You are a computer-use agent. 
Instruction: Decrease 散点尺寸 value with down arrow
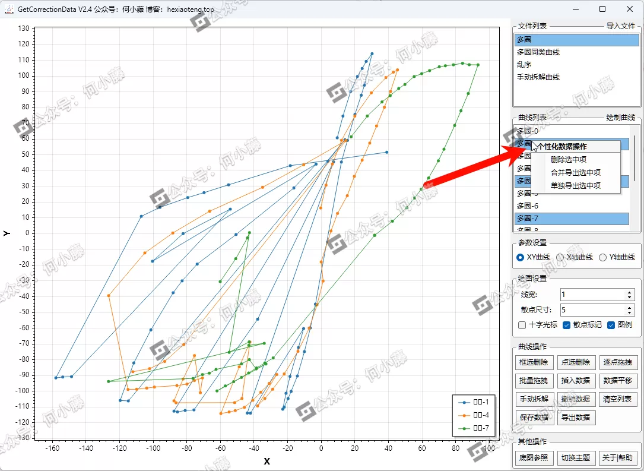(x=630, y=312)
